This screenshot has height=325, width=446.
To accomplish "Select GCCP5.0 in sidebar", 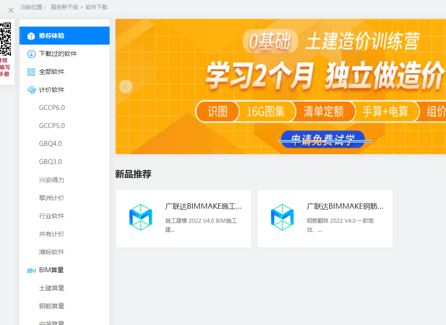I will [52, 126].
